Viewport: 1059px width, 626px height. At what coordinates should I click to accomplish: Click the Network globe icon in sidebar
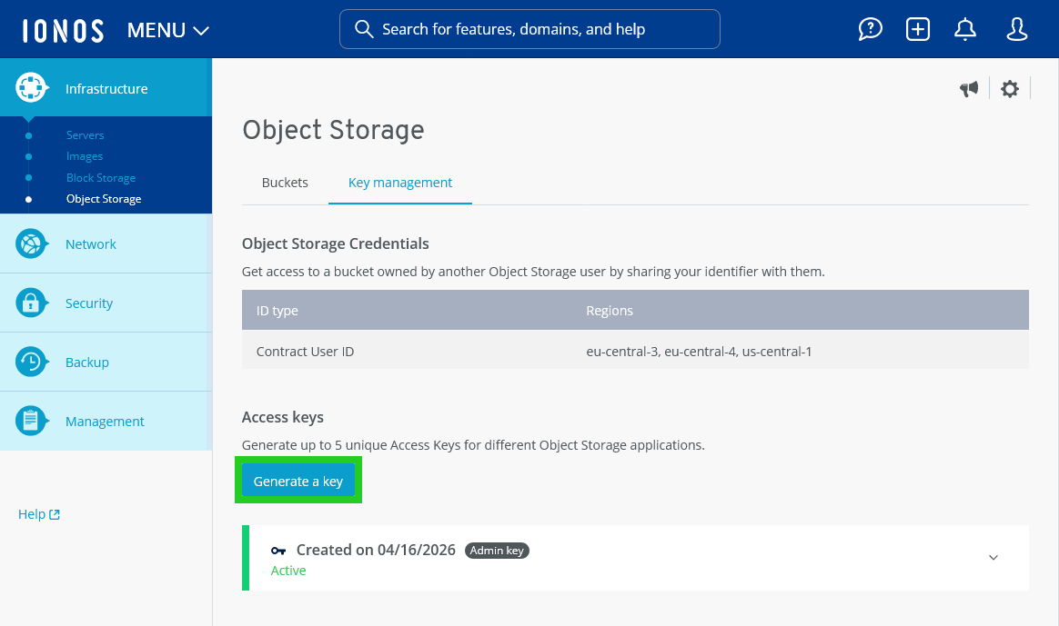pos(31,243)
